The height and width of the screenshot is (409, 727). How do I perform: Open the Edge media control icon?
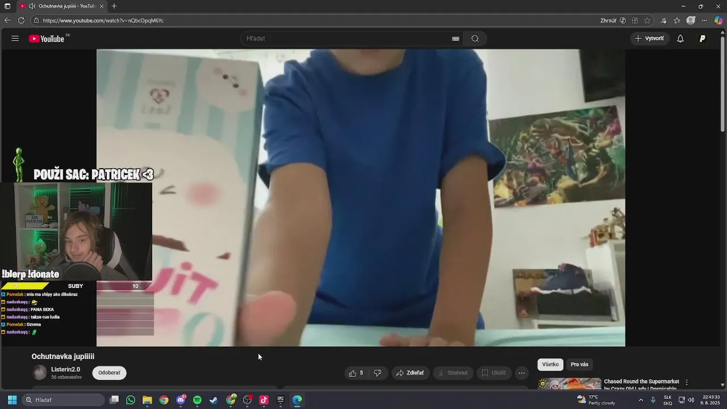[663, 20]
